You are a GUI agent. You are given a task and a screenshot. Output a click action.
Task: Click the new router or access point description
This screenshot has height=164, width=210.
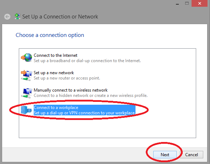(x=67, y=78)
